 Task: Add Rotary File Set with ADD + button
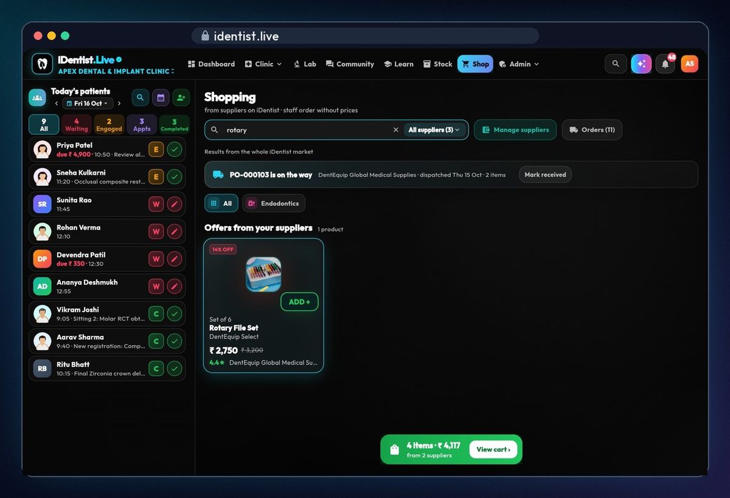299,302
